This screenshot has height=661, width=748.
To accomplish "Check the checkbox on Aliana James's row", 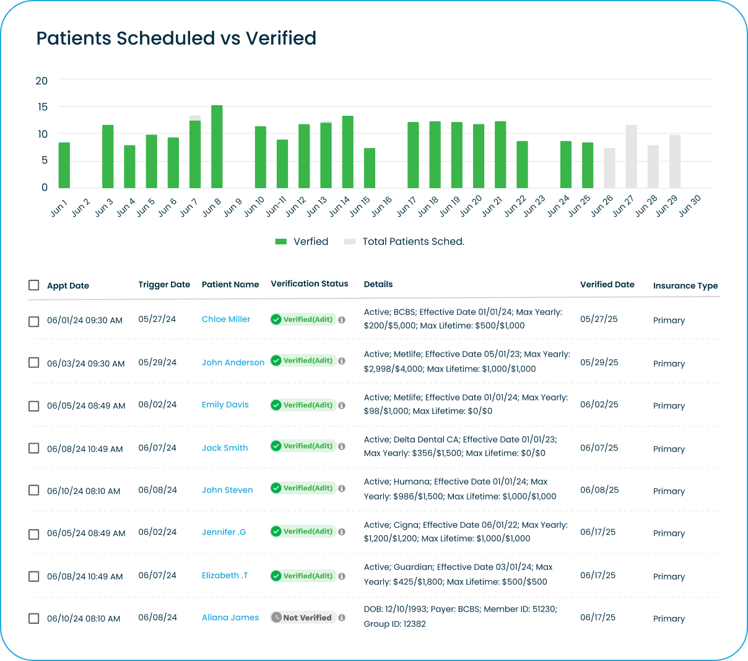I will click(x=34, y=618).
